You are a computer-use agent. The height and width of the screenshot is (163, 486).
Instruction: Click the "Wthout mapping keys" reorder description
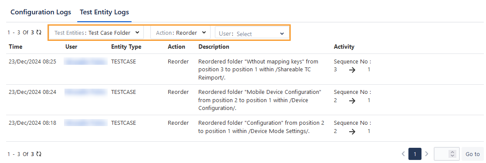pyautogui.click(x=258, y=70)
